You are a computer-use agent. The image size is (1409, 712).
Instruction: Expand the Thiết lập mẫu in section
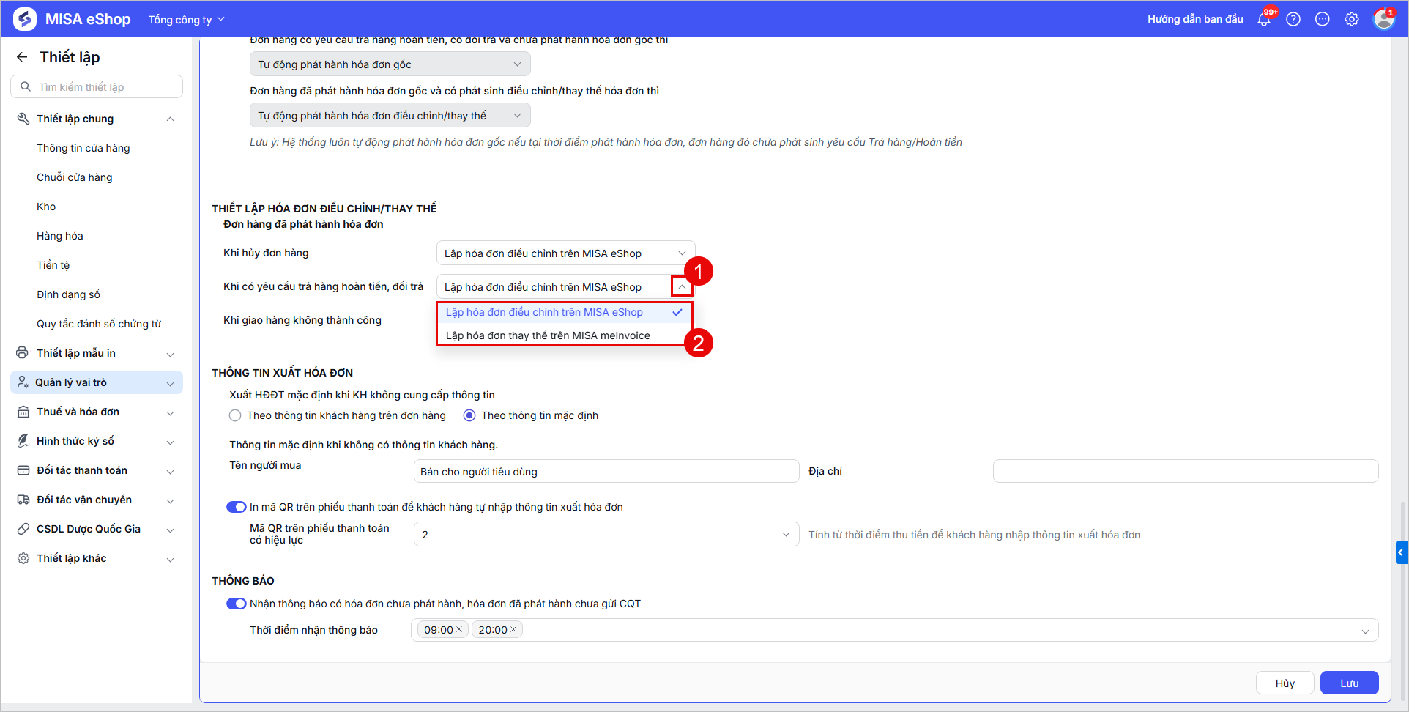click(170, 354)
